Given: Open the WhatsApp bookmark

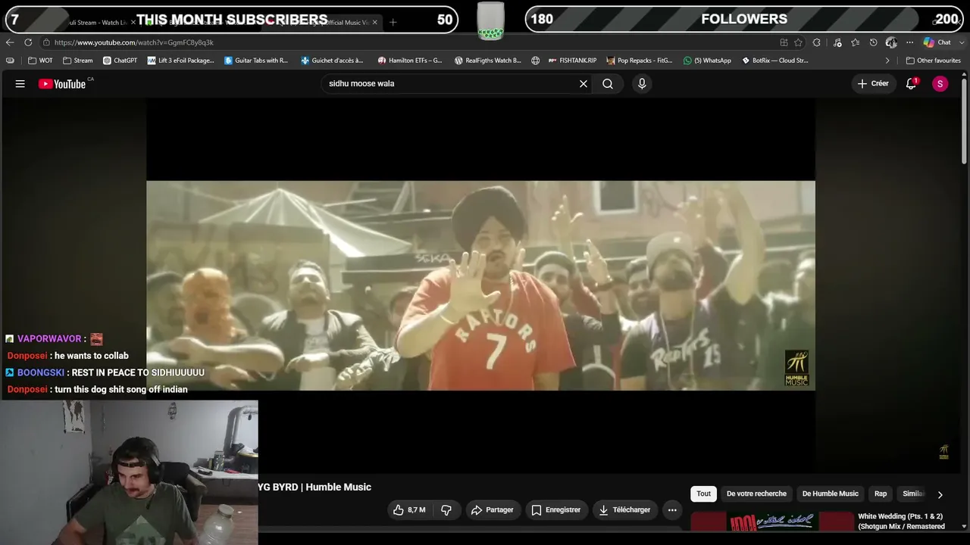Looking at the screenshot, I should pos(708,61).
